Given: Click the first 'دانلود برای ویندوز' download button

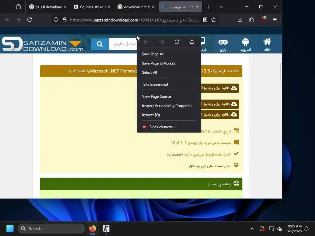Looking at the screenshot, I should tap(220, 88).
